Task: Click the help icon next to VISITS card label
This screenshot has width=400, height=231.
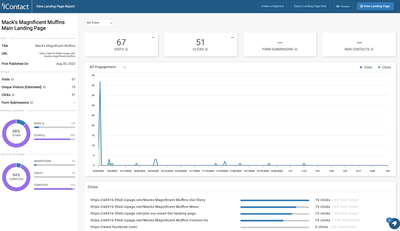Action: pyautogui.click(x=126, y=49)
